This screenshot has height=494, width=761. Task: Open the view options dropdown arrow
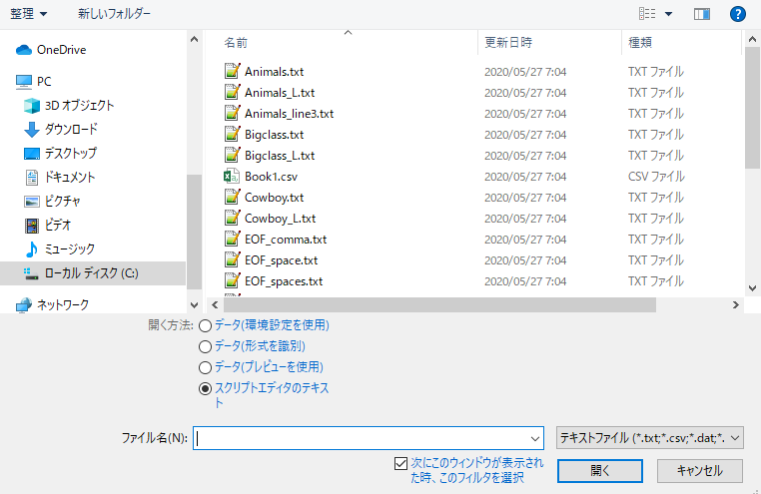tap(668, 14)
